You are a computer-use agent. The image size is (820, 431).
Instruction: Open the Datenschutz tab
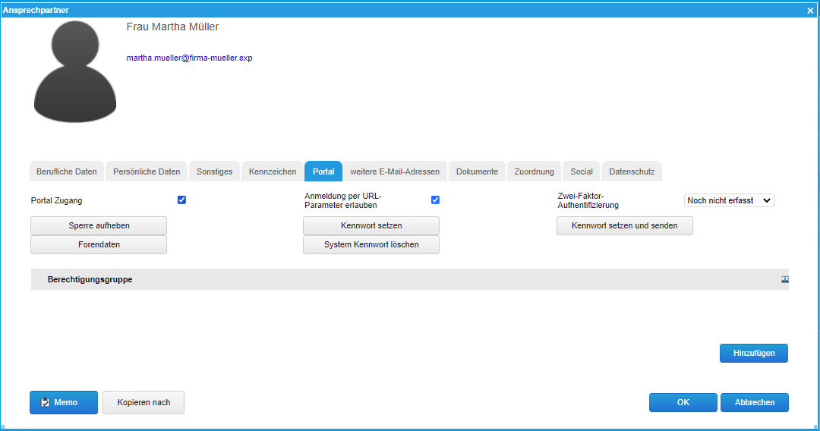pyautogui.click(x=632, y=171)
